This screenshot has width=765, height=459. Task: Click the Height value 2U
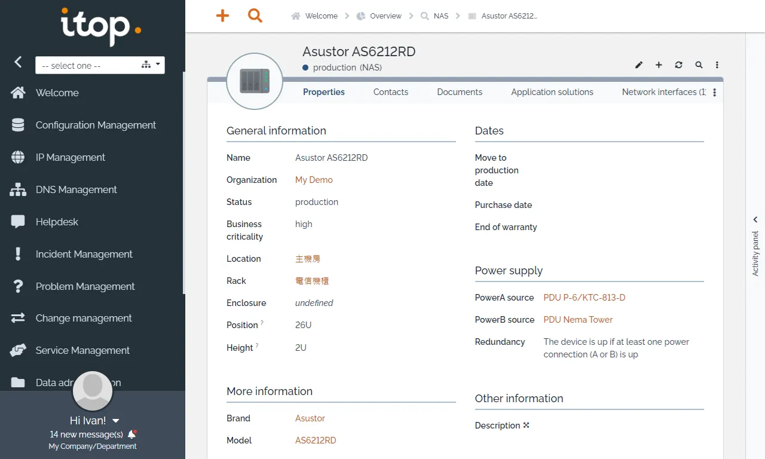pos(301,348)
